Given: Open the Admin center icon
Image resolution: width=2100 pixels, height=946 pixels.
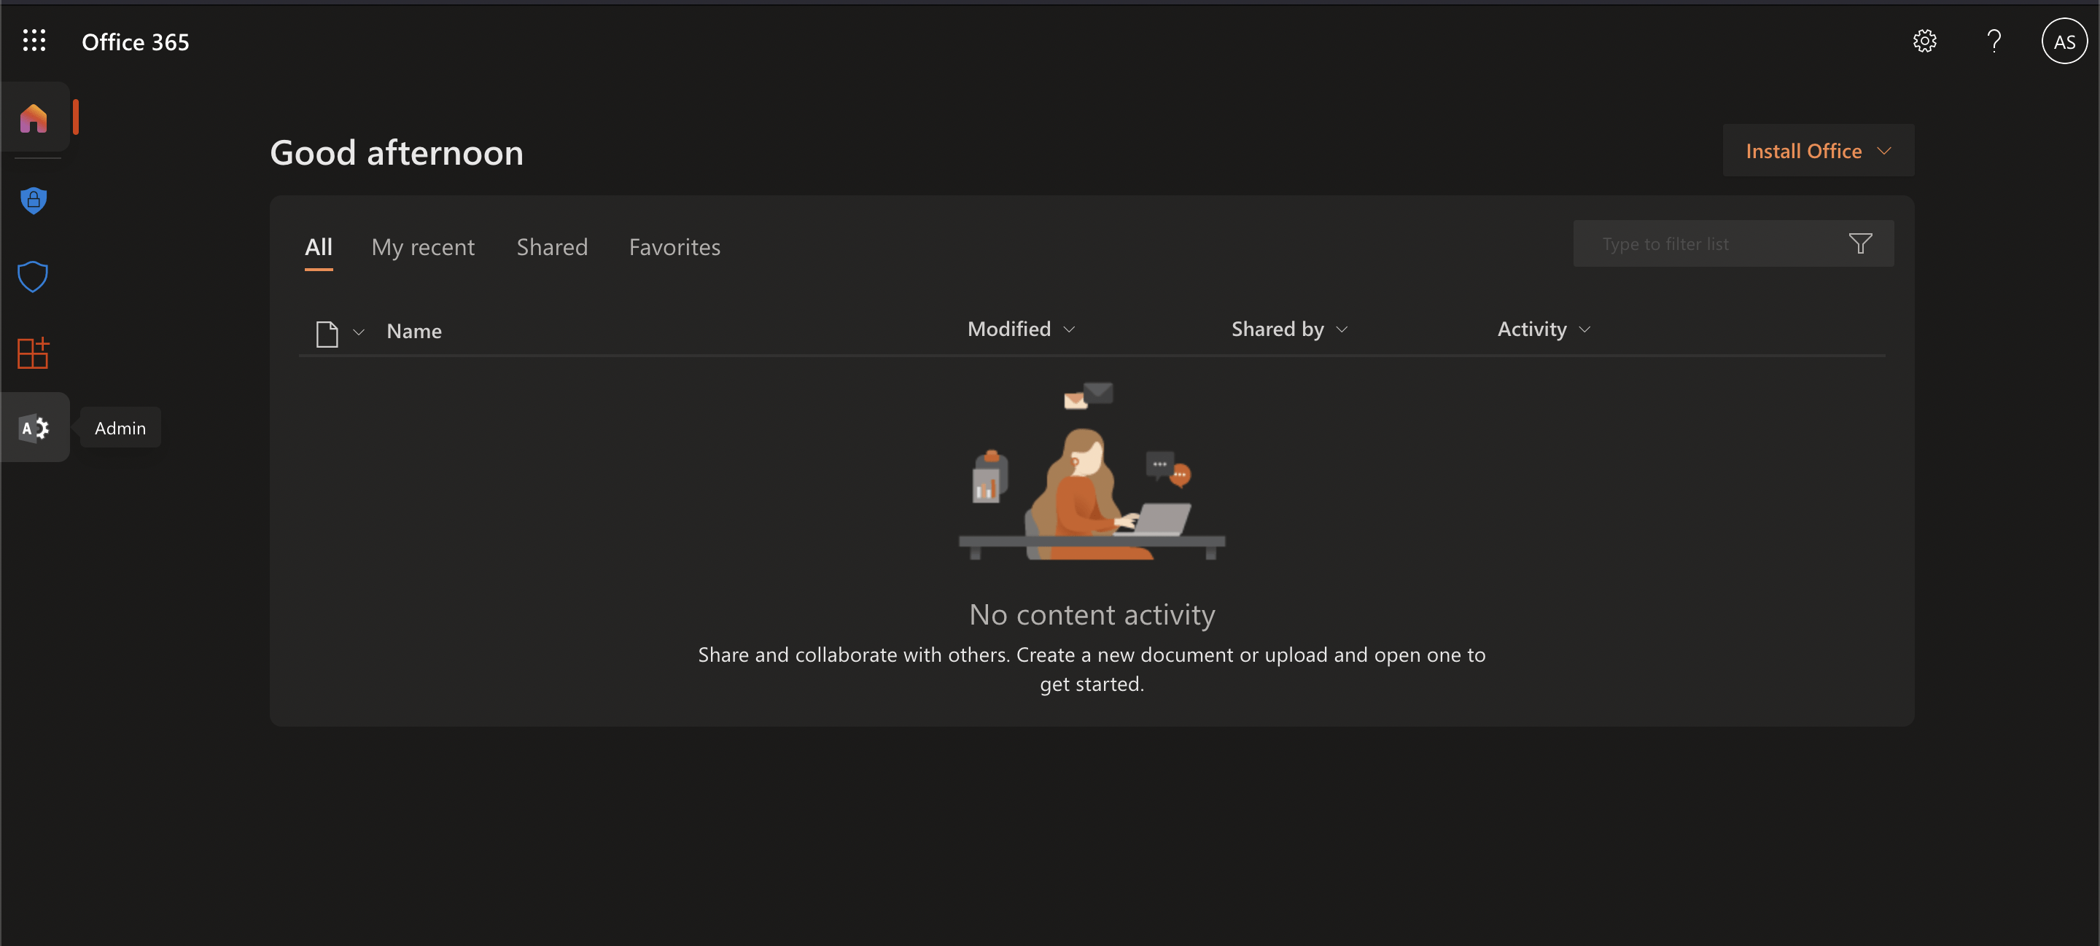Looking at the screenshot, I should 34,428.
